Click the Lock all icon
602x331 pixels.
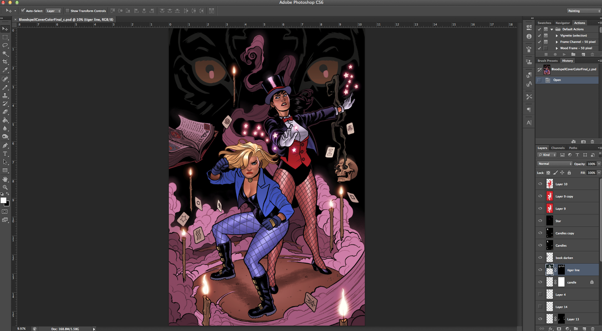pyautogui.click(x=569, y=173)
